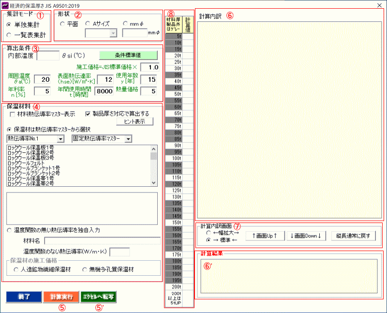Click the material list scrollbar down arrow
This screenshot has height=313, width=387.
pyautogui.click(x=153, y=183)
